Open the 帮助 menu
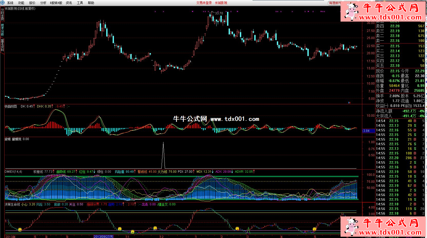 (x=91, y=3)
